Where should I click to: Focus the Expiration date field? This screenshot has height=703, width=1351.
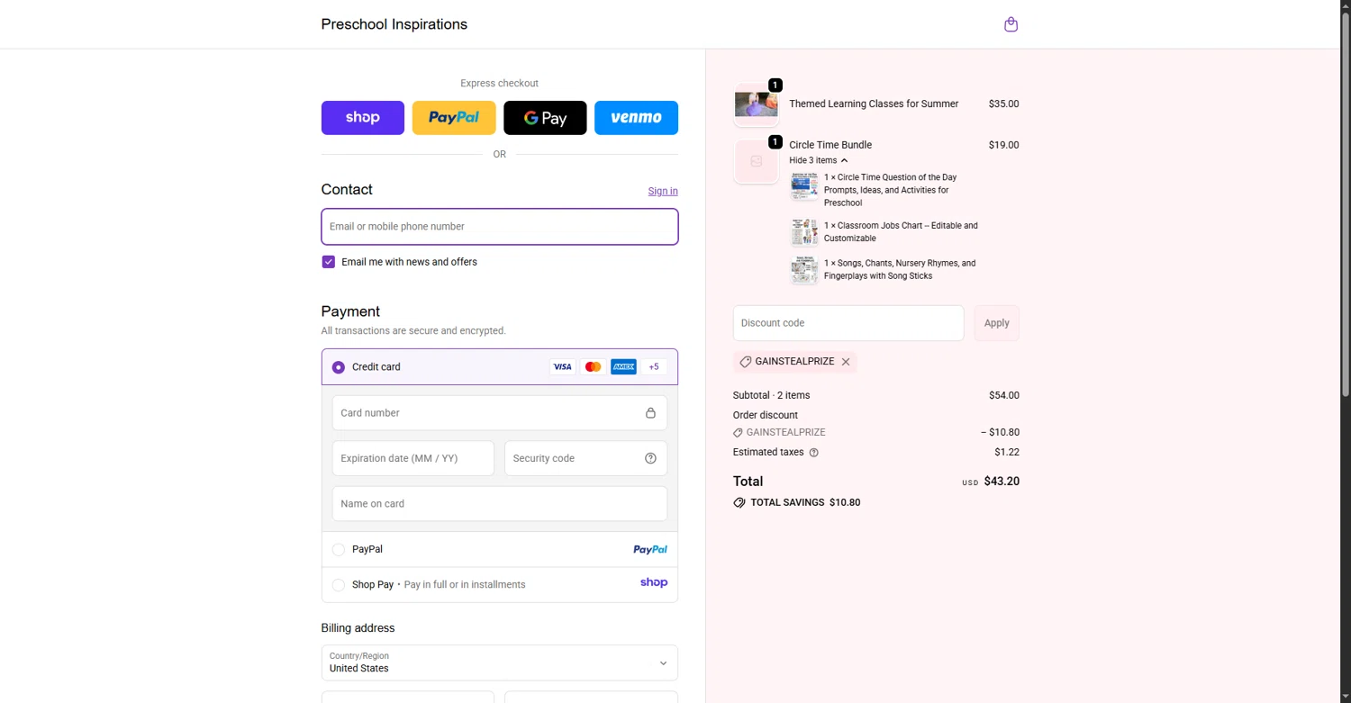point(413,459)
